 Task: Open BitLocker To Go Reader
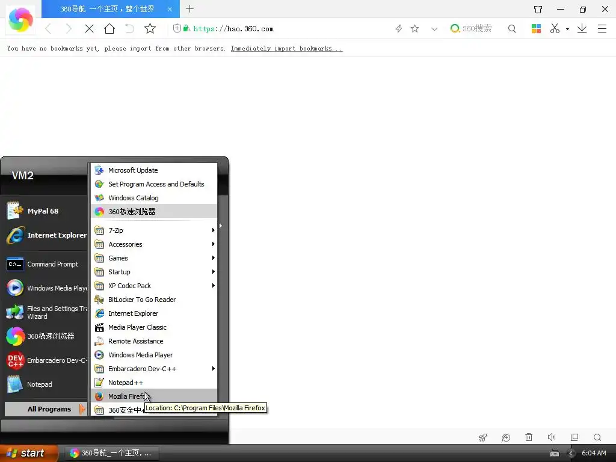point(154,300)
